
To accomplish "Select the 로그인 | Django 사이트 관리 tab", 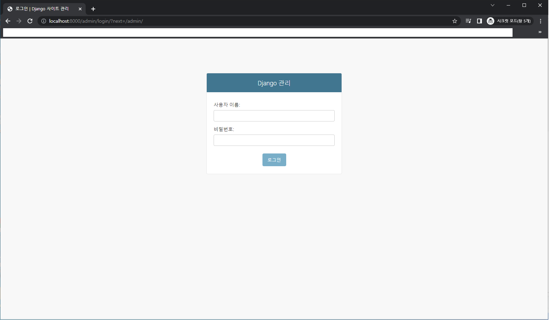I will pyautogui.click(x=44, y=9).
